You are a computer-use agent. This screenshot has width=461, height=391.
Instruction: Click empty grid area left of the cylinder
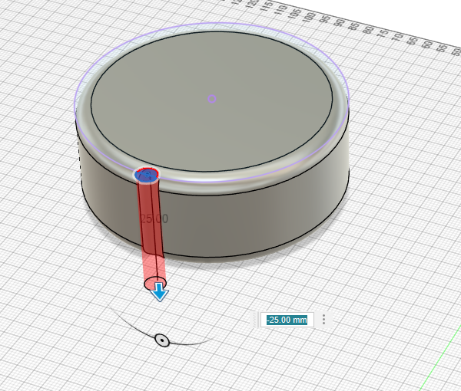tap(38, 192)
